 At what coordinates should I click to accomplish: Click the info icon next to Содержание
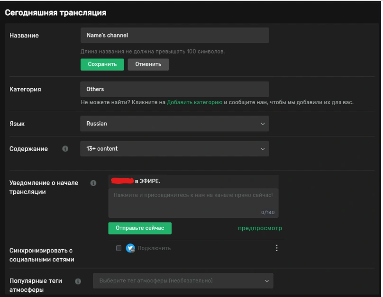pyautogui.click(x=65, y=149)
